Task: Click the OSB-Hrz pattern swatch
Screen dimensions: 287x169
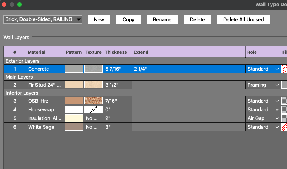Action: click(x=74, y=101)
